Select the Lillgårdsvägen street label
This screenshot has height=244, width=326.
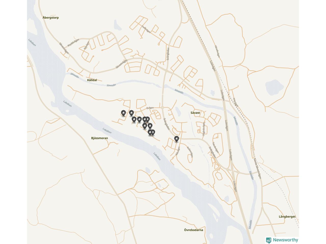(203, 129)
